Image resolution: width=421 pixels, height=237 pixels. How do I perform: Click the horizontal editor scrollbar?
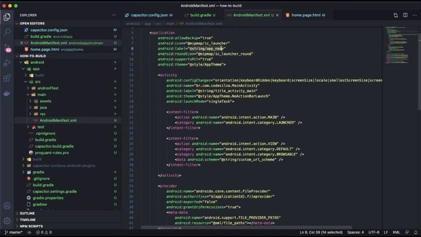coord(246,228)
